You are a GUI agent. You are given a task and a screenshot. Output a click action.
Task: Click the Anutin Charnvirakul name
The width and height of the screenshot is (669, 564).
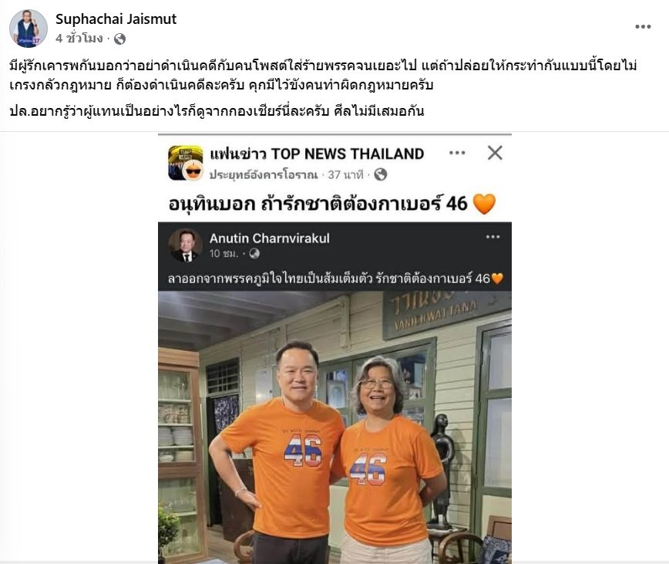point(269,238)
